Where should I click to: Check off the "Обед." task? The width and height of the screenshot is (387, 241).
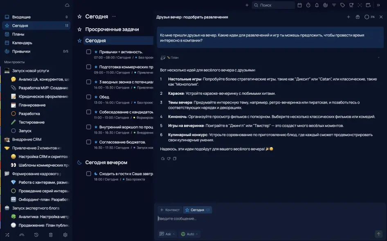tap(88, 97)
